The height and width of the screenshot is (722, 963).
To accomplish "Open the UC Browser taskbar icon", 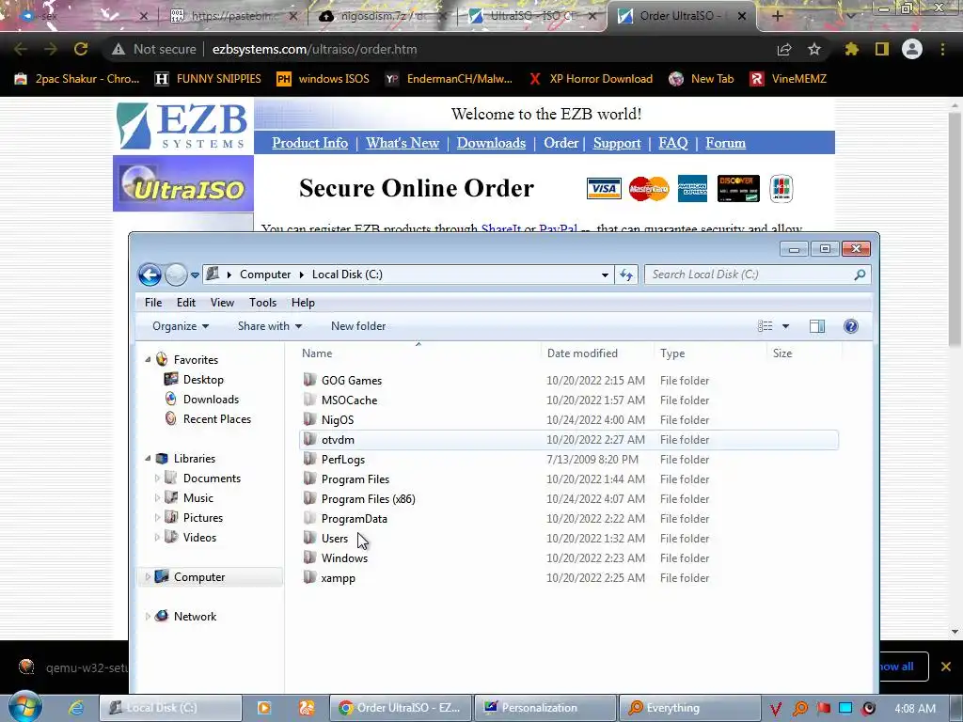I will 307,708.
